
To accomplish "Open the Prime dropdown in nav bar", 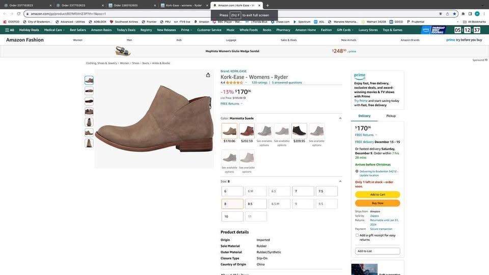I will [186, 30].
